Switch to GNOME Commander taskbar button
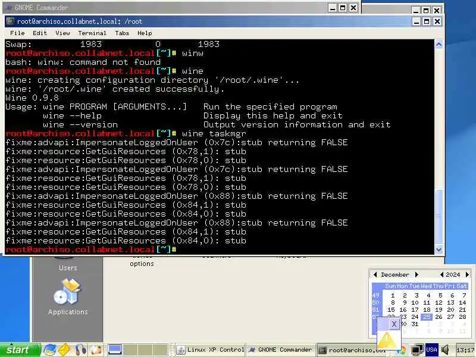 281,350
